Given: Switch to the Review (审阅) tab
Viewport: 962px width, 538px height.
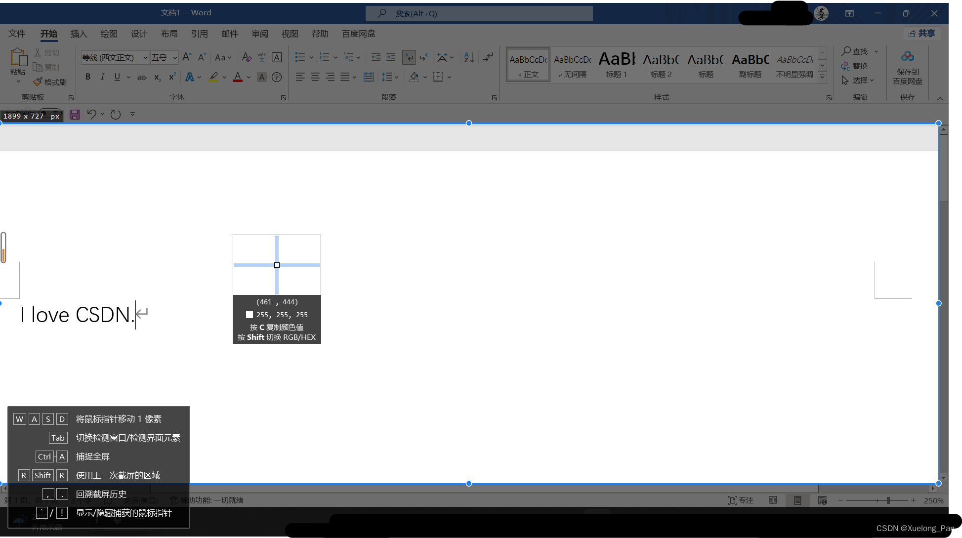Looking at the screenshot, I should (259, 34).
